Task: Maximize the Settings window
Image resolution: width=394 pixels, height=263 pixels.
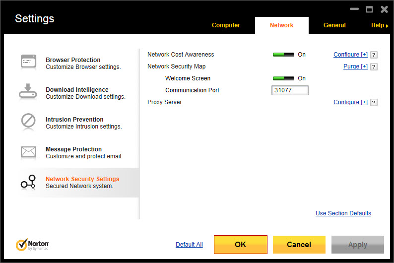Action: tap(369, 9)
